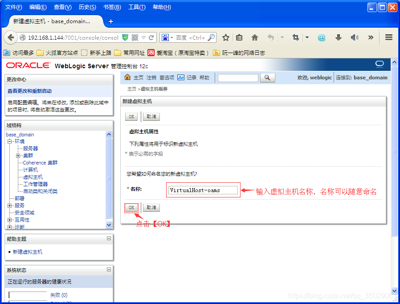This screenshot has width=400, height=304.
Task: Open the 火狐官方站点 bookmark folder
Action: 57,53
